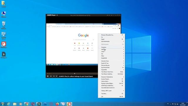
Task: Open iTunes from the taskbar
Action: [63, 104]
